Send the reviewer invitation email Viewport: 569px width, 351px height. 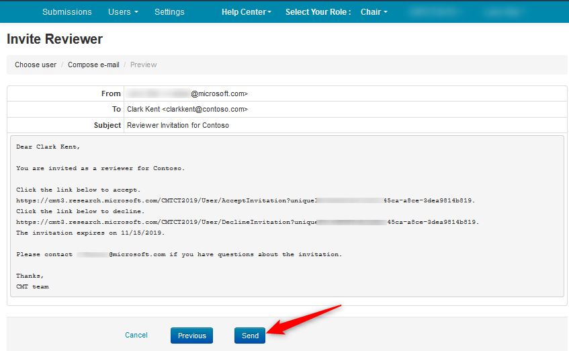[250, 336]
